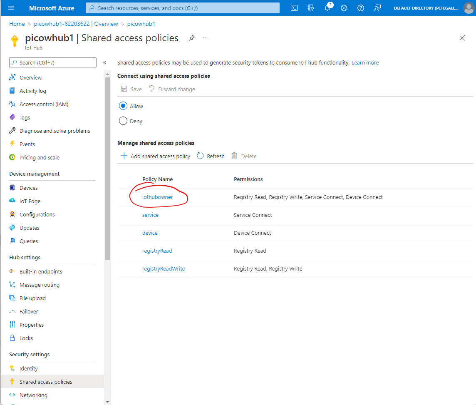This screenshot has width=476, height=405.
Task: Click the Configurations icon
Action: coord(12,214)
